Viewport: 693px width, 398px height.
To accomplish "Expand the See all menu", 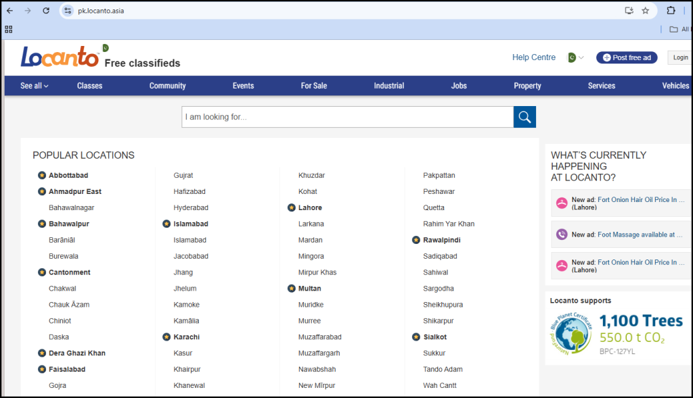I will (x=34, y=86).
